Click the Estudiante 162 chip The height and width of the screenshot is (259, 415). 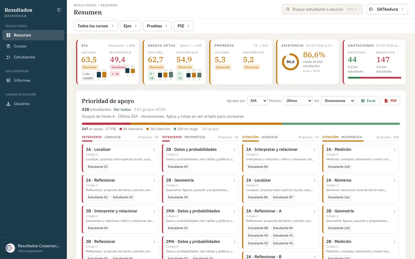[339, 228]
